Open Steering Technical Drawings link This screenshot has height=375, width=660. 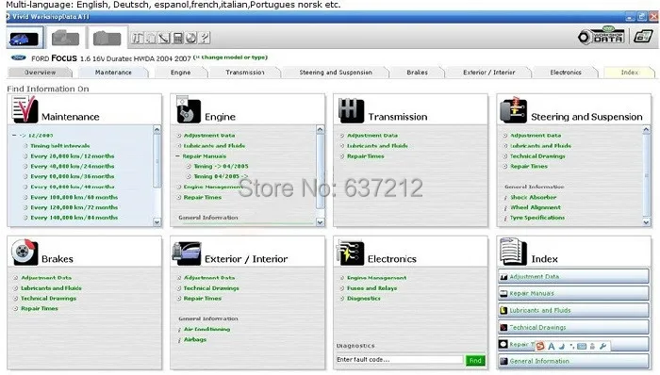(x=537, y=156)
